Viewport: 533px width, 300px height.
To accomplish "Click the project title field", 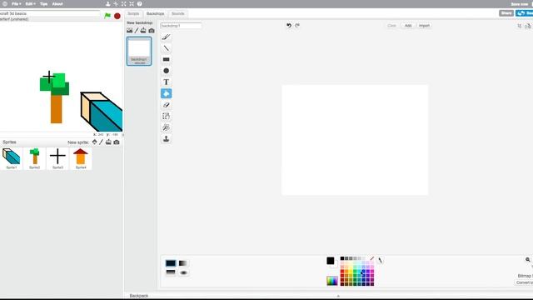I will tap(49, 13).
